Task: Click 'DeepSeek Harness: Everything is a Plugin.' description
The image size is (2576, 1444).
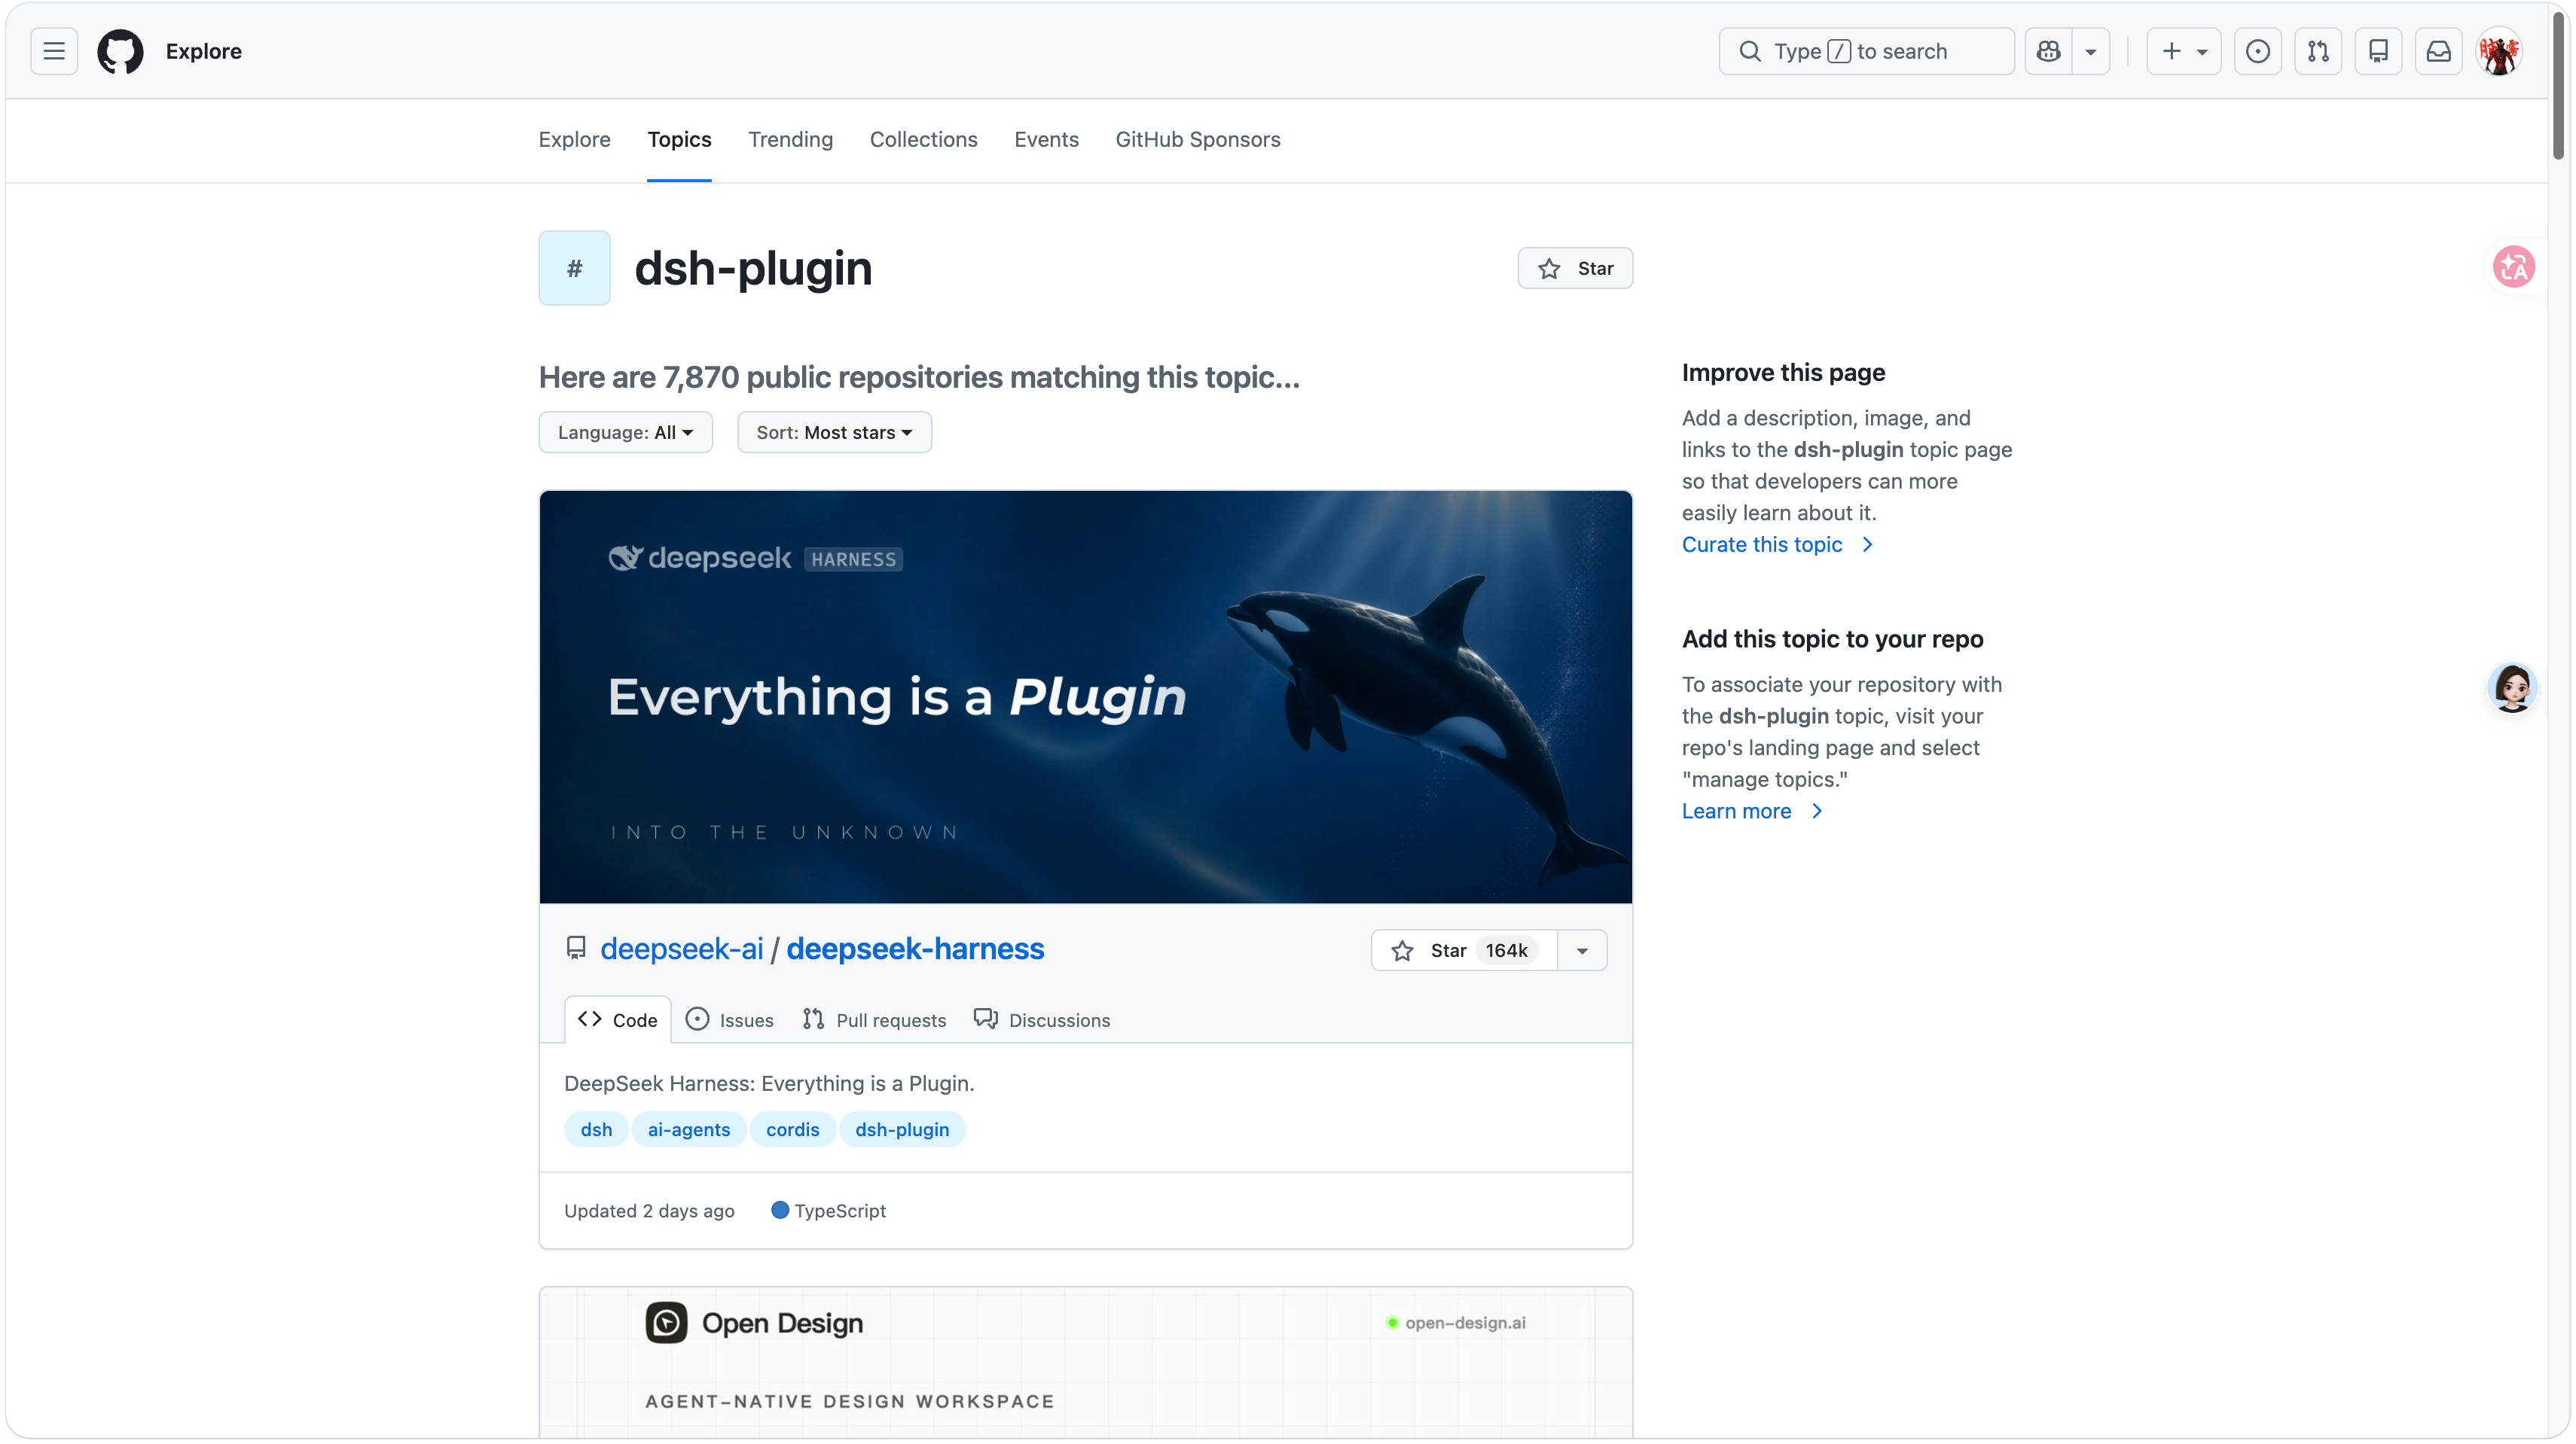Action: pos(769,1083)
